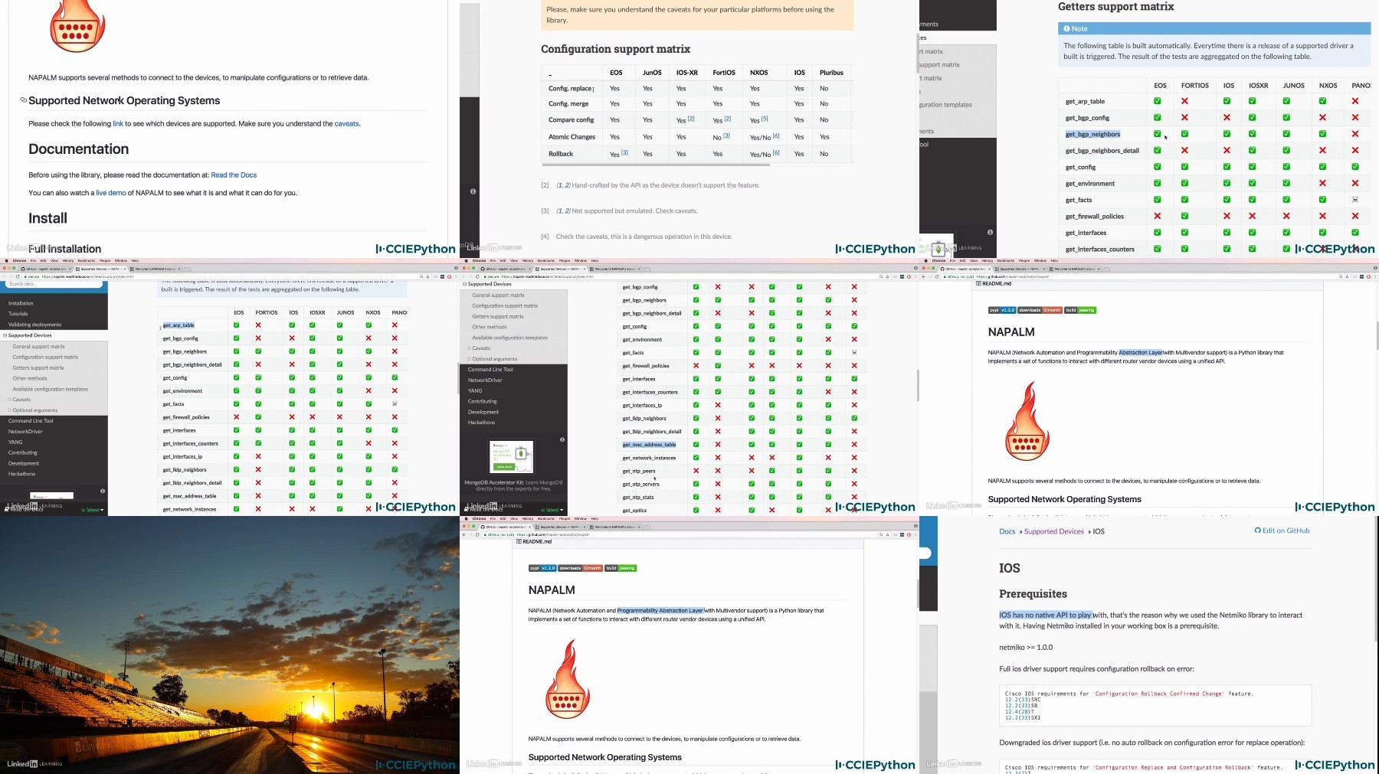Follow the 'Read the Docs' documentation link
Image resolution: width=1379 pixels, height=774 pixels.
[x=234, y=175]
